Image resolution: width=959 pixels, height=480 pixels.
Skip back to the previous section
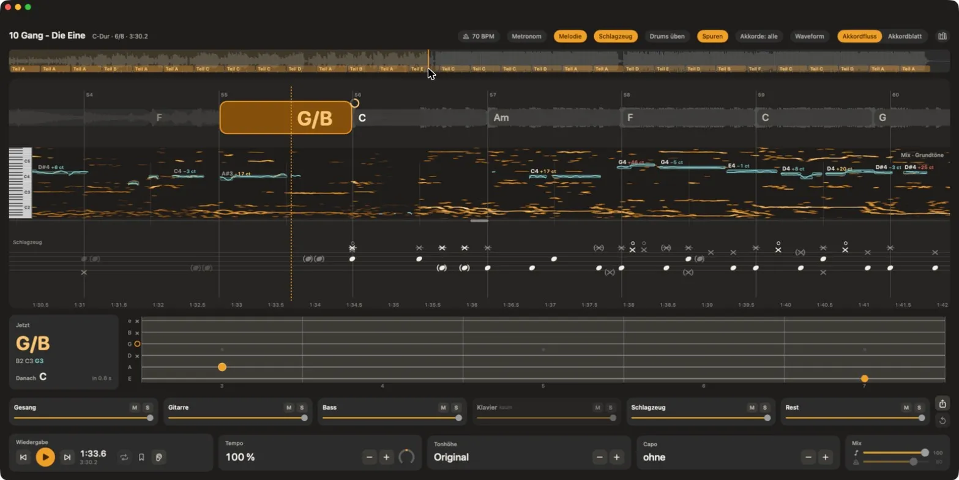[x=23, y=457]
